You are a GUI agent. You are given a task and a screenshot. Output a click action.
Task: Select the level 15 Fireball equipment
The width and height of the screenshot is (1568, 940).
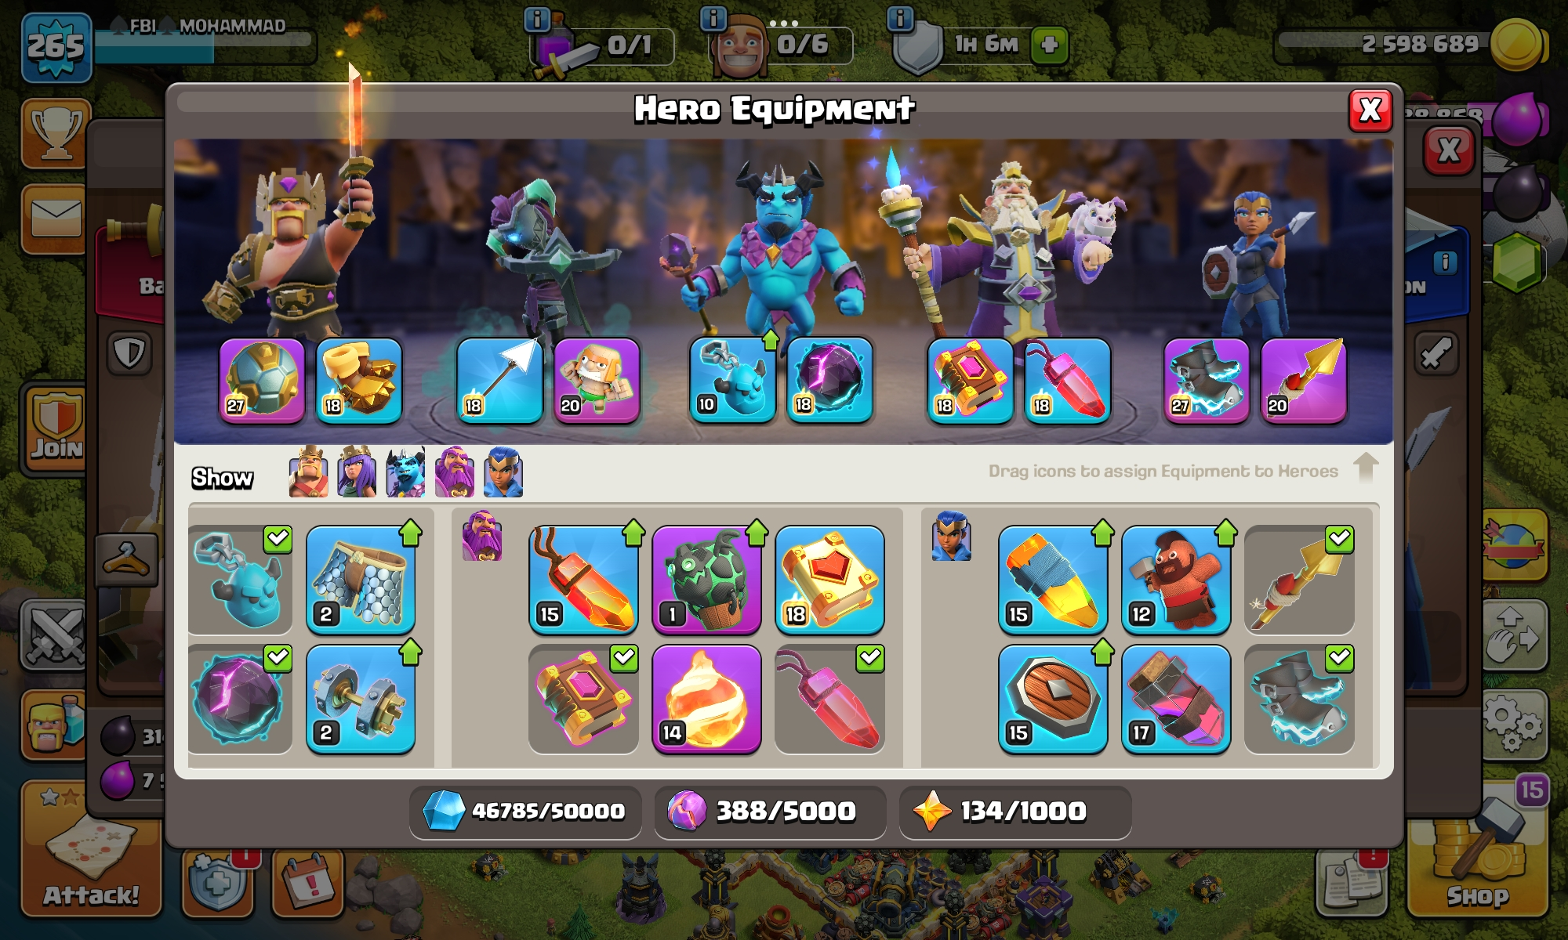tap(583, 580)
